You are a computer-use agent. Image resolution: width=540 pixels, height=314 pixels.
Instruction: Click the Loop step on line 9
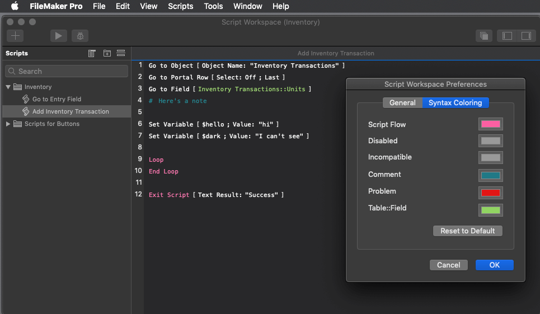pyautogui.click(x=156, y=160)
